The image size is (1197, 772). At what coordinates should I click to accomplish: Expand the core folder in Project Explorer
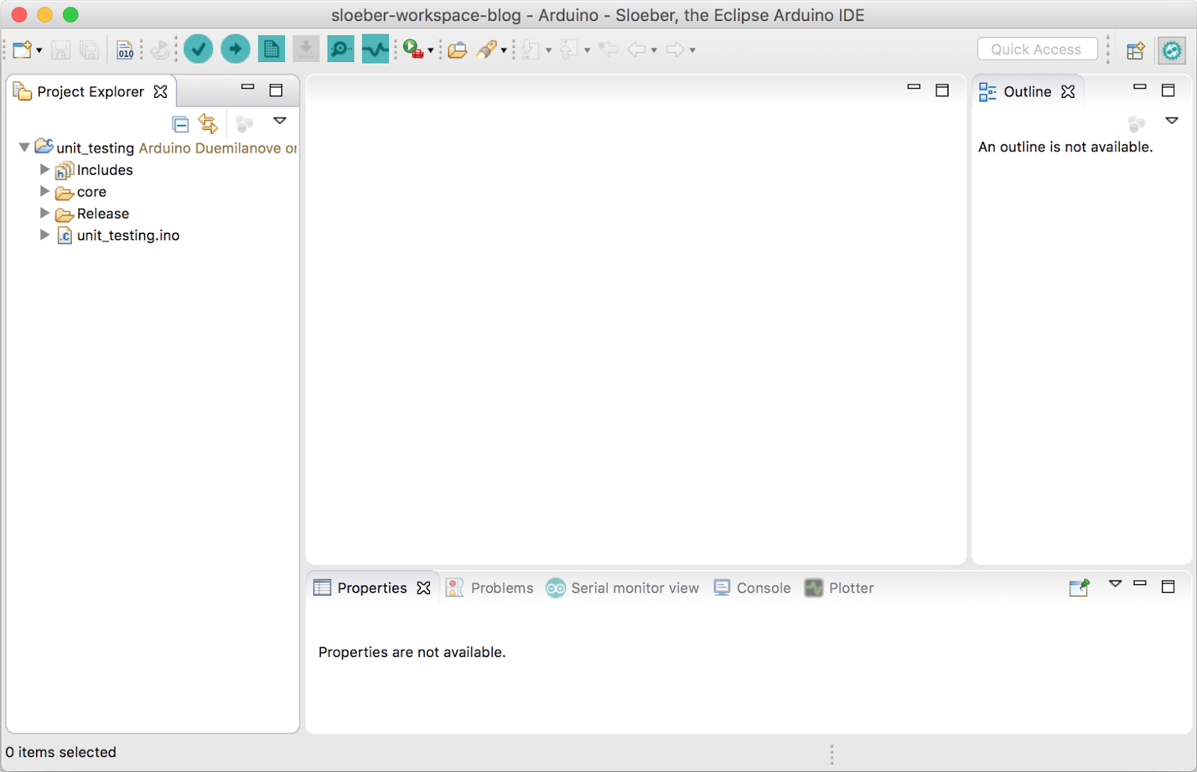pyautogui.click(x=44, y=191)
